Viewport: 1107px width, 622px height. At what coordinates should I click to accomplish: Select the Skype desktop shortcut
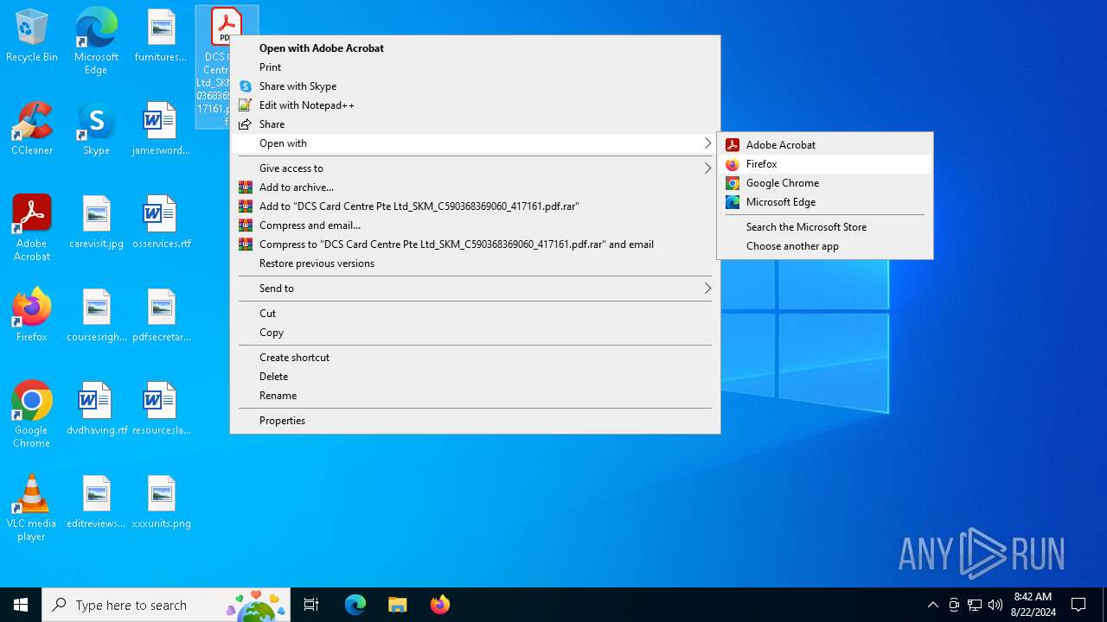click(x=96, y=130)
